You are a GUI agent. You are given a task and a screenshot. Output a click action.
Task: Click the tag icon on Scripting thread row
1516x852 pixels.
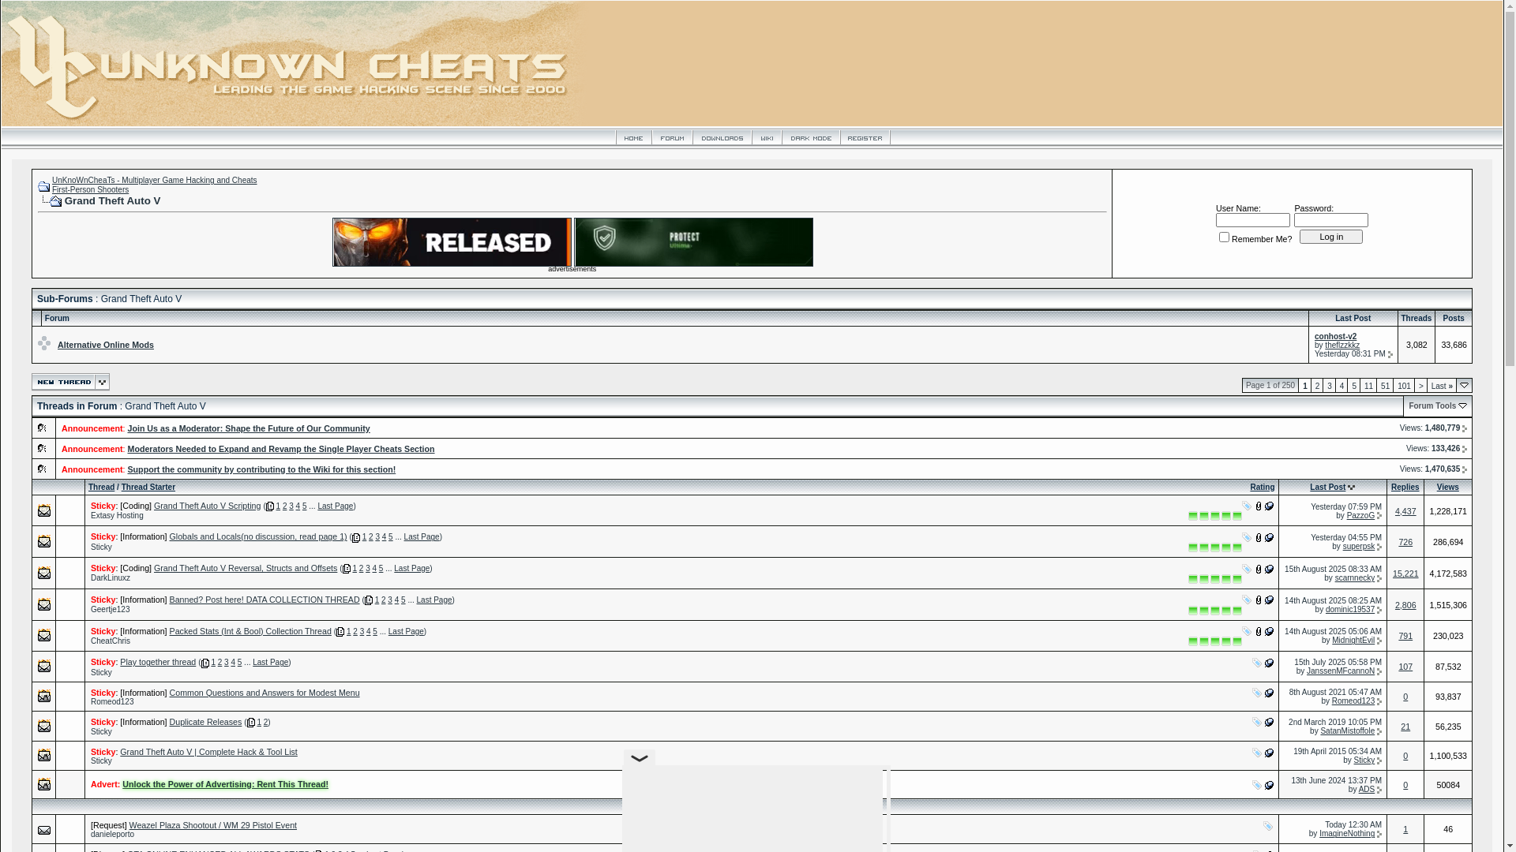tap(1247, 506)
